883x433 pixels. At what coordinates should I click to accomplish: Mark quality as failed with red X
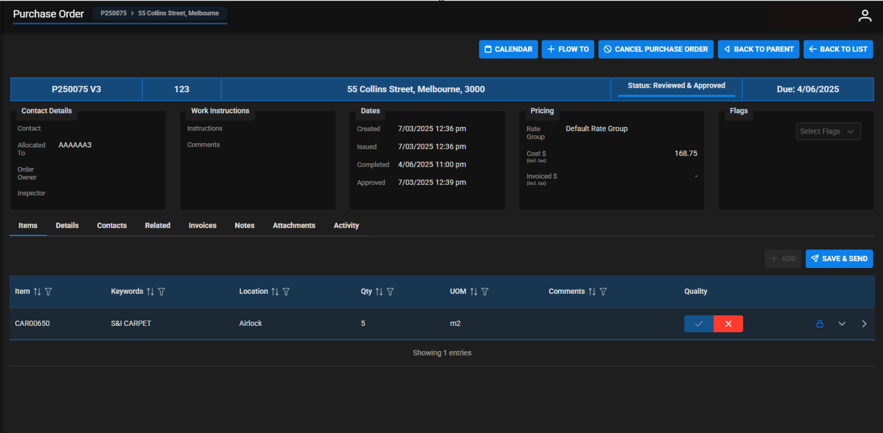click(728, 324)
